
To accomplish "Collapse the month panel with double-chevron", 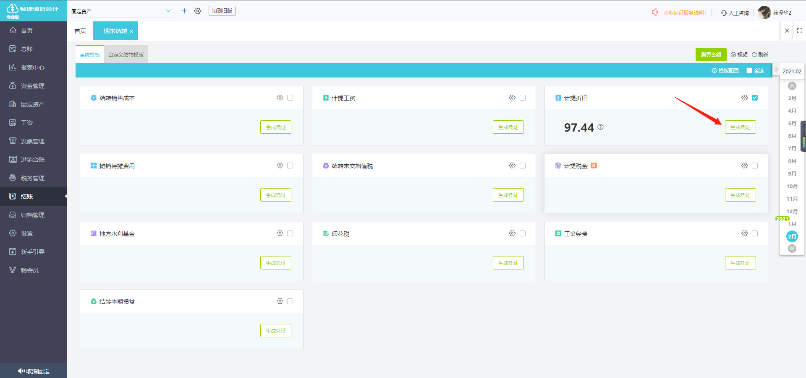I will pyautogui.click(x=776, y=70).
